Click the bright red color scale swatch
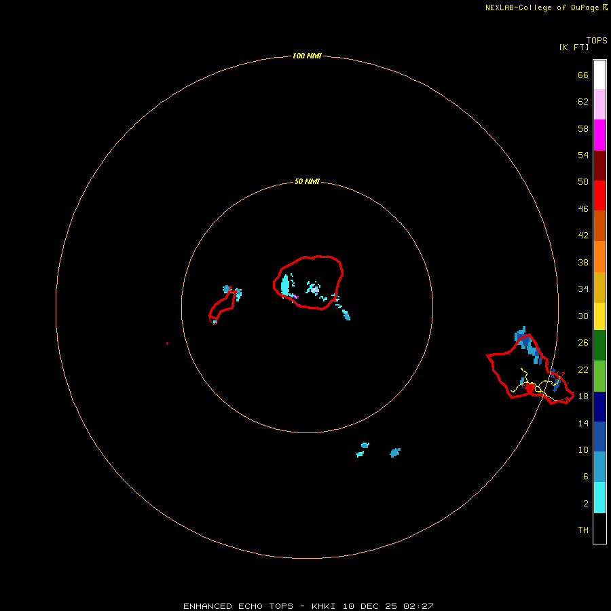Viewport: 611px width, 611px height. click(x=599, y=196)
